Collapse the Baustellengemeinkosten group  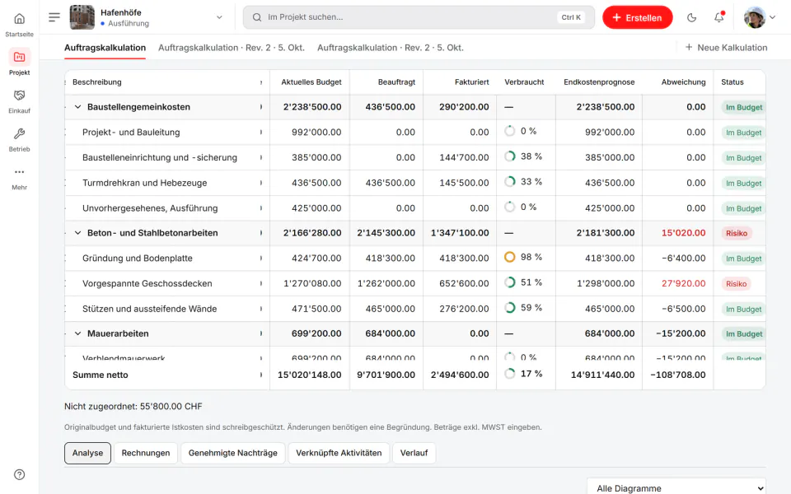coord(77,107)
